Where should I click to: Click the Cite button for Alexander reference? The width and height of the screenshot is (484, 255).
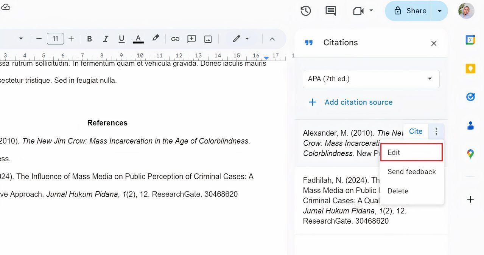coord(416,131)
